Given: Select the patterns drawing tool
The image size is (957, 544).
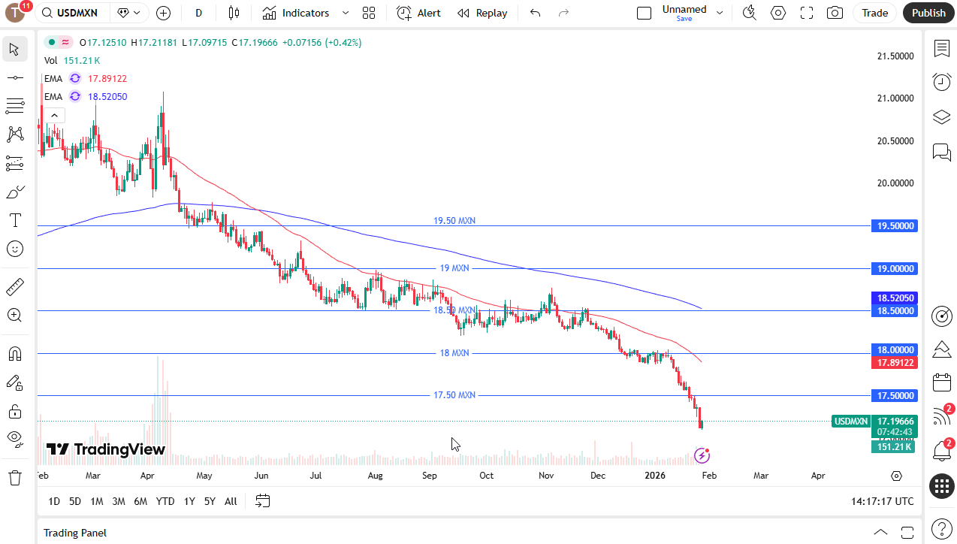Looking at the screenshot, I should click(x=14, y=134).
